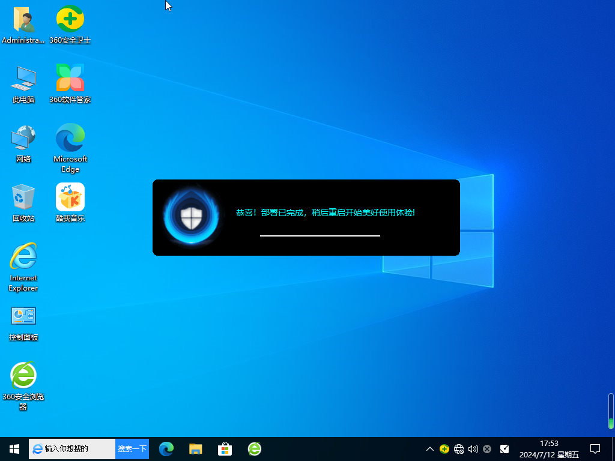Image resolution: width=615 pixels, height=461 pixels.
Task: Click the input method tray icon
Action: point(504,449)
